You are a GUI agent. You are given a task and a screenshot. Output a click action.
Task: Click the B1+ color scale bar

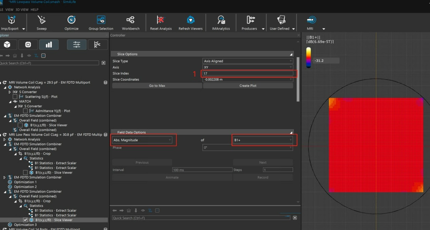click(308, 57)
